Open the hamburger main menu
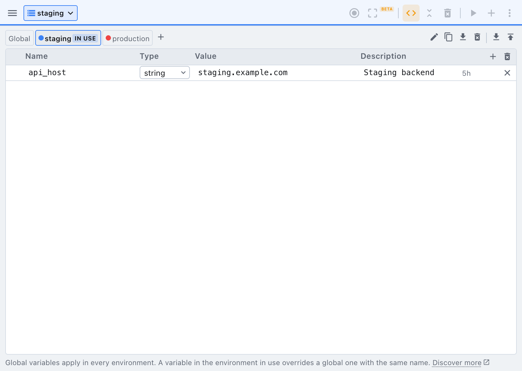 (12, 13)
